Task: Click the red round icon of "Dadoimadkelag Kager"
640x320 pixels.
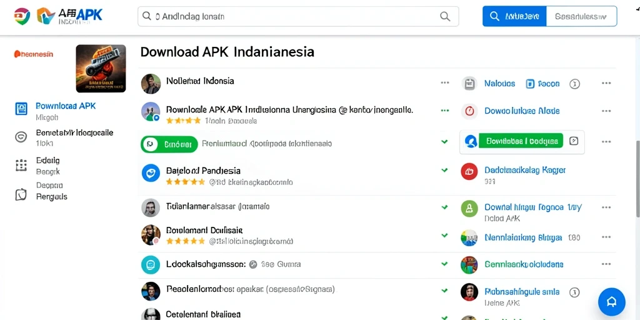Action: point(469,171)
